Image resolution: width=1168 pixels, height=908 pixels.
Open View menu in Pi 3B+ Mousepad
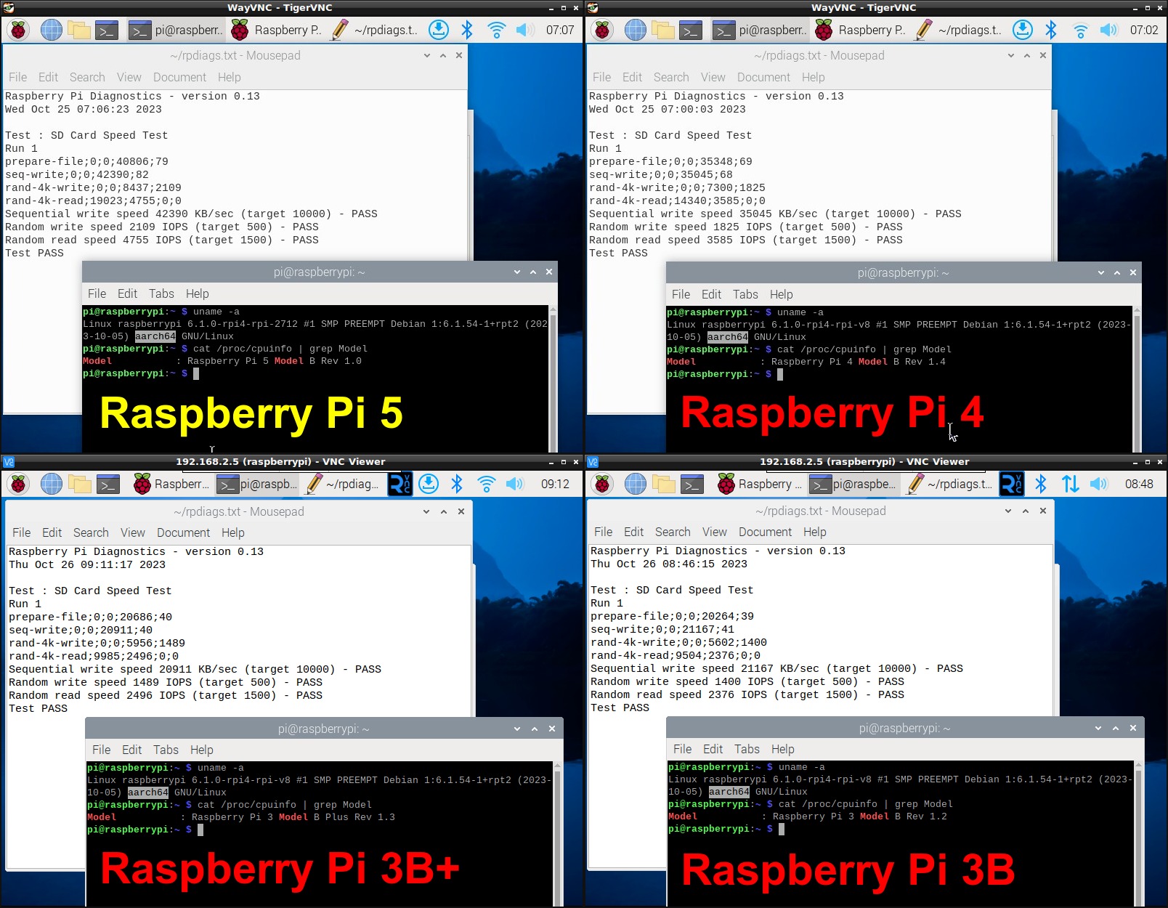pos(133,532)
